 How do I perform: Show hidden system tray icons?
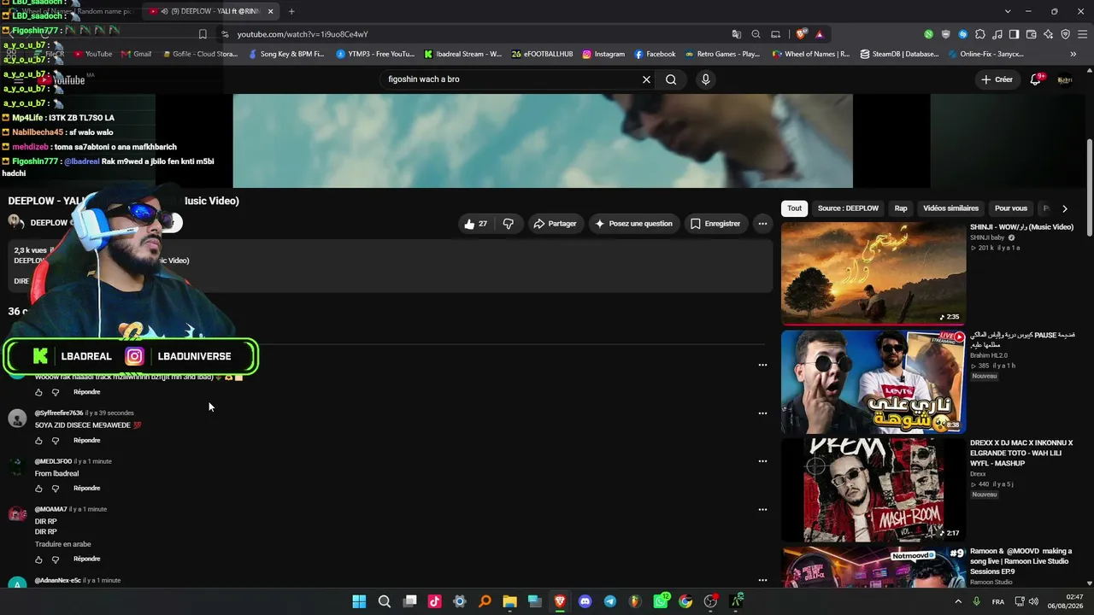pyautogui.click(x=958, y=601)
